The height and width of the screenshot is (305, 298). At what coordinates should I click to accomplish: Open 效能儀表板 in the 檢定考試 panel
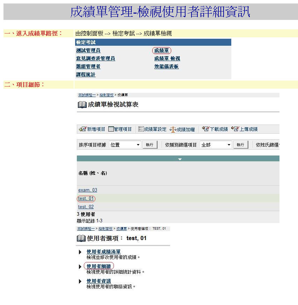click(x=166, y=67)
